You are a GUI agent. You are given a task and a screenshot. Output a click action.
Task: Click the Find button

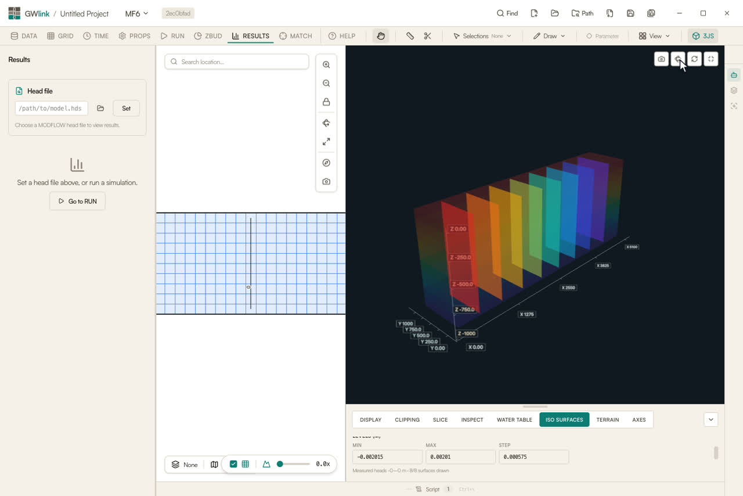507,13
